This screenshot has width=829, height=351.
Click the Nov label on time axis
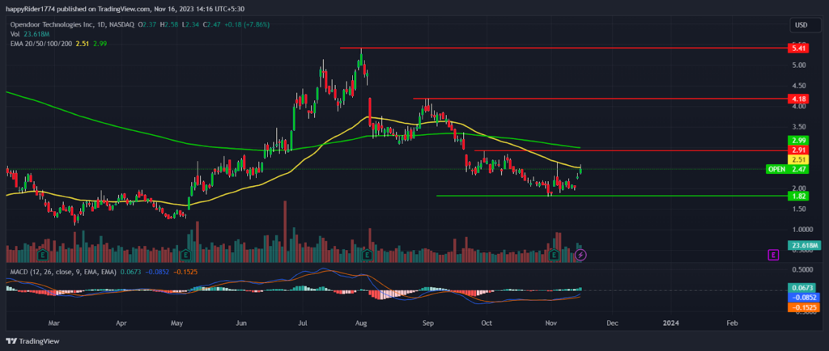pyautogui.click(x=551, y=322)
